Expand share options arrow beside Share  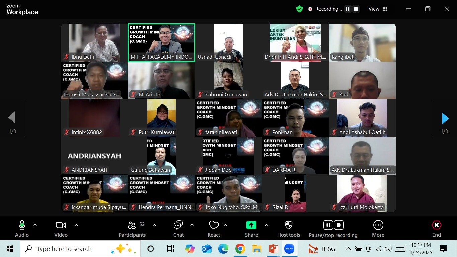pos(266,225)
